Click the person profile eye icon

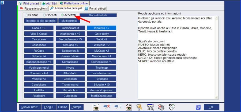coord(129,107)
